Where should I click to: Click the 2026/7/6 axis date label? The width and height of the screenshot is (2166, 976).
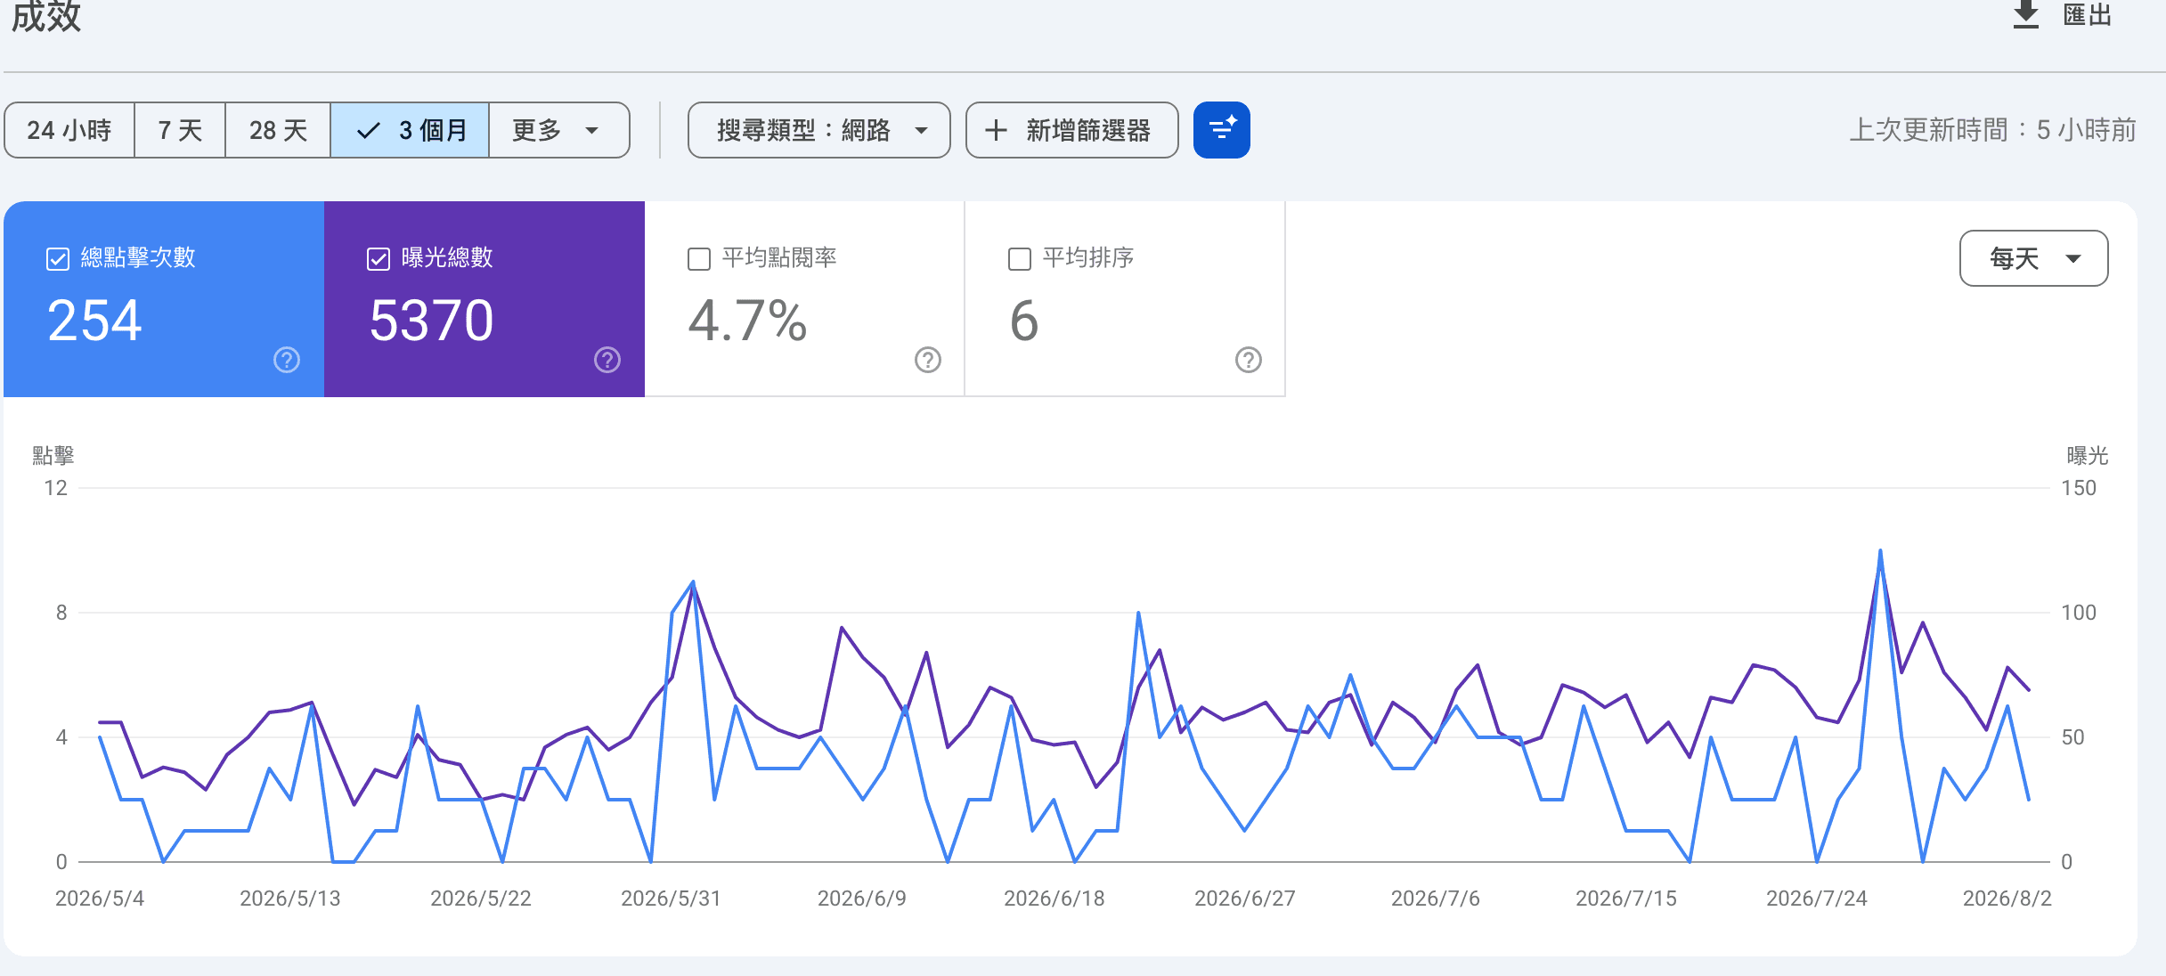point(1436,899)
